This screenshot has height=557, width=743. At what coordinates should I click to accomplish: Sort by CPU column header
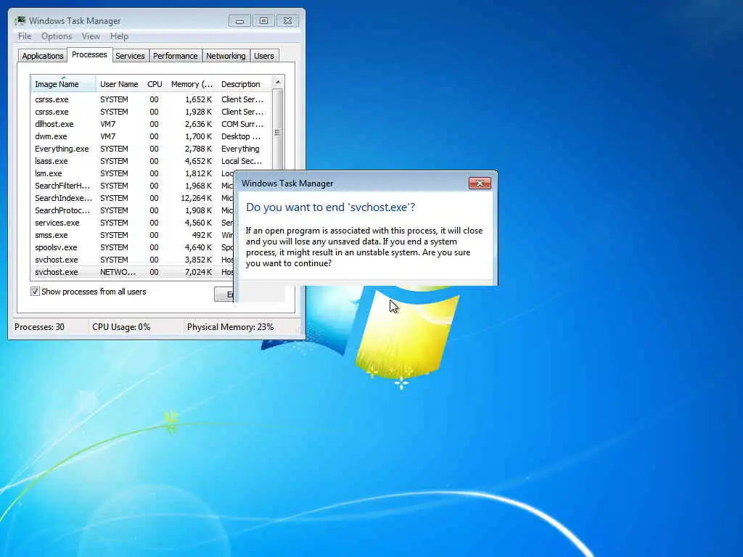[x=155, y=84]
